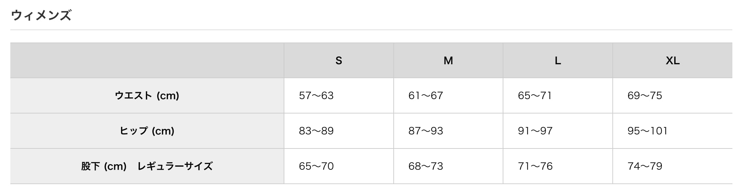Click inseam value 68〜73 for size M
Image resolution: width=742 pixels, height=192 pixels.
point(426,166)
